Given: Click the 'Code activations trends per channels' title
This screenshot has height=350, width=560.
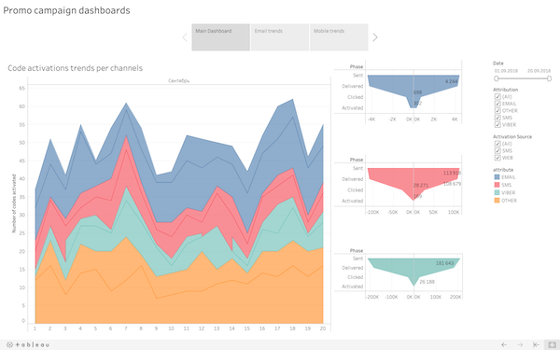Looking at the screenshot, I should point(75,68).
